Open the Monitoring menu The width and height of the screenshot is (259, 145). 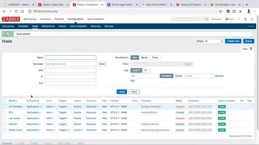(30, 19)
